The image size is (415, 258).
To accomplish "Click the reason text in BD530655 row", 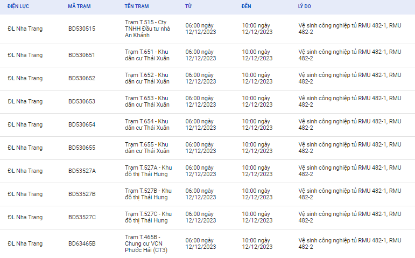I will click(350, 148).
